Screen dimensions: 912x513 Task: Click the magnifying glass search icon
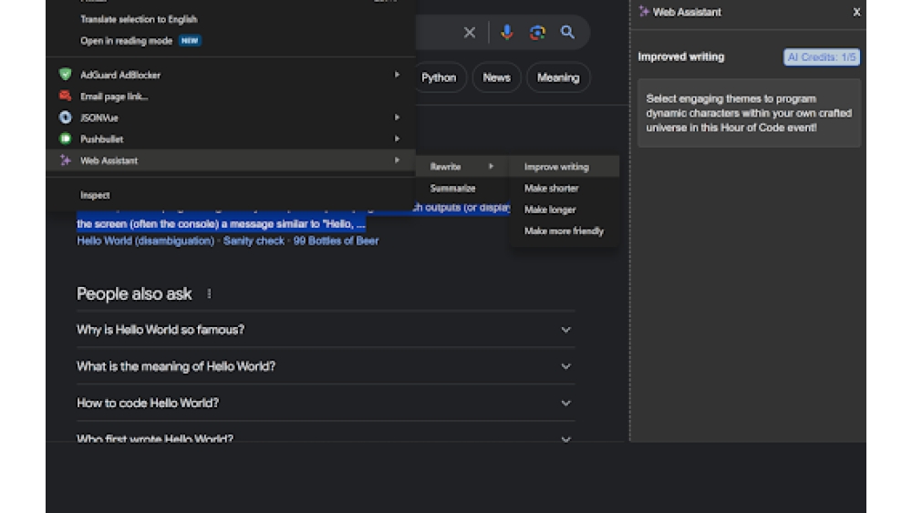pos(567,33)
